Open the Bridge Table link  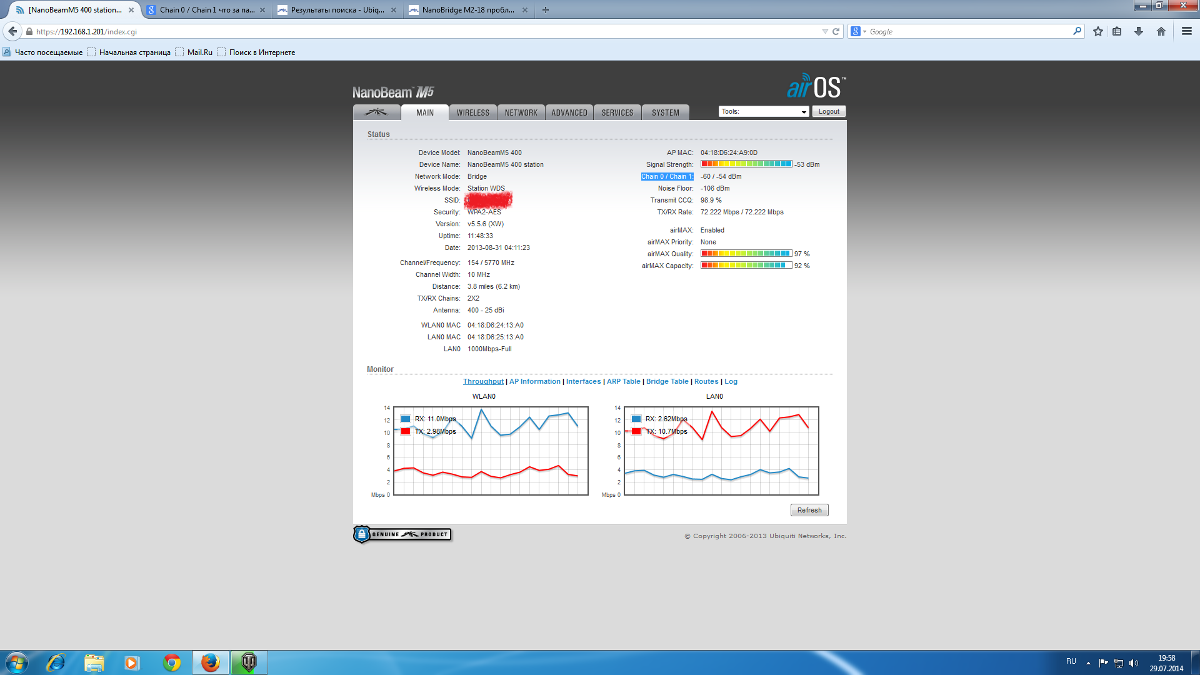tap(667, 381)
